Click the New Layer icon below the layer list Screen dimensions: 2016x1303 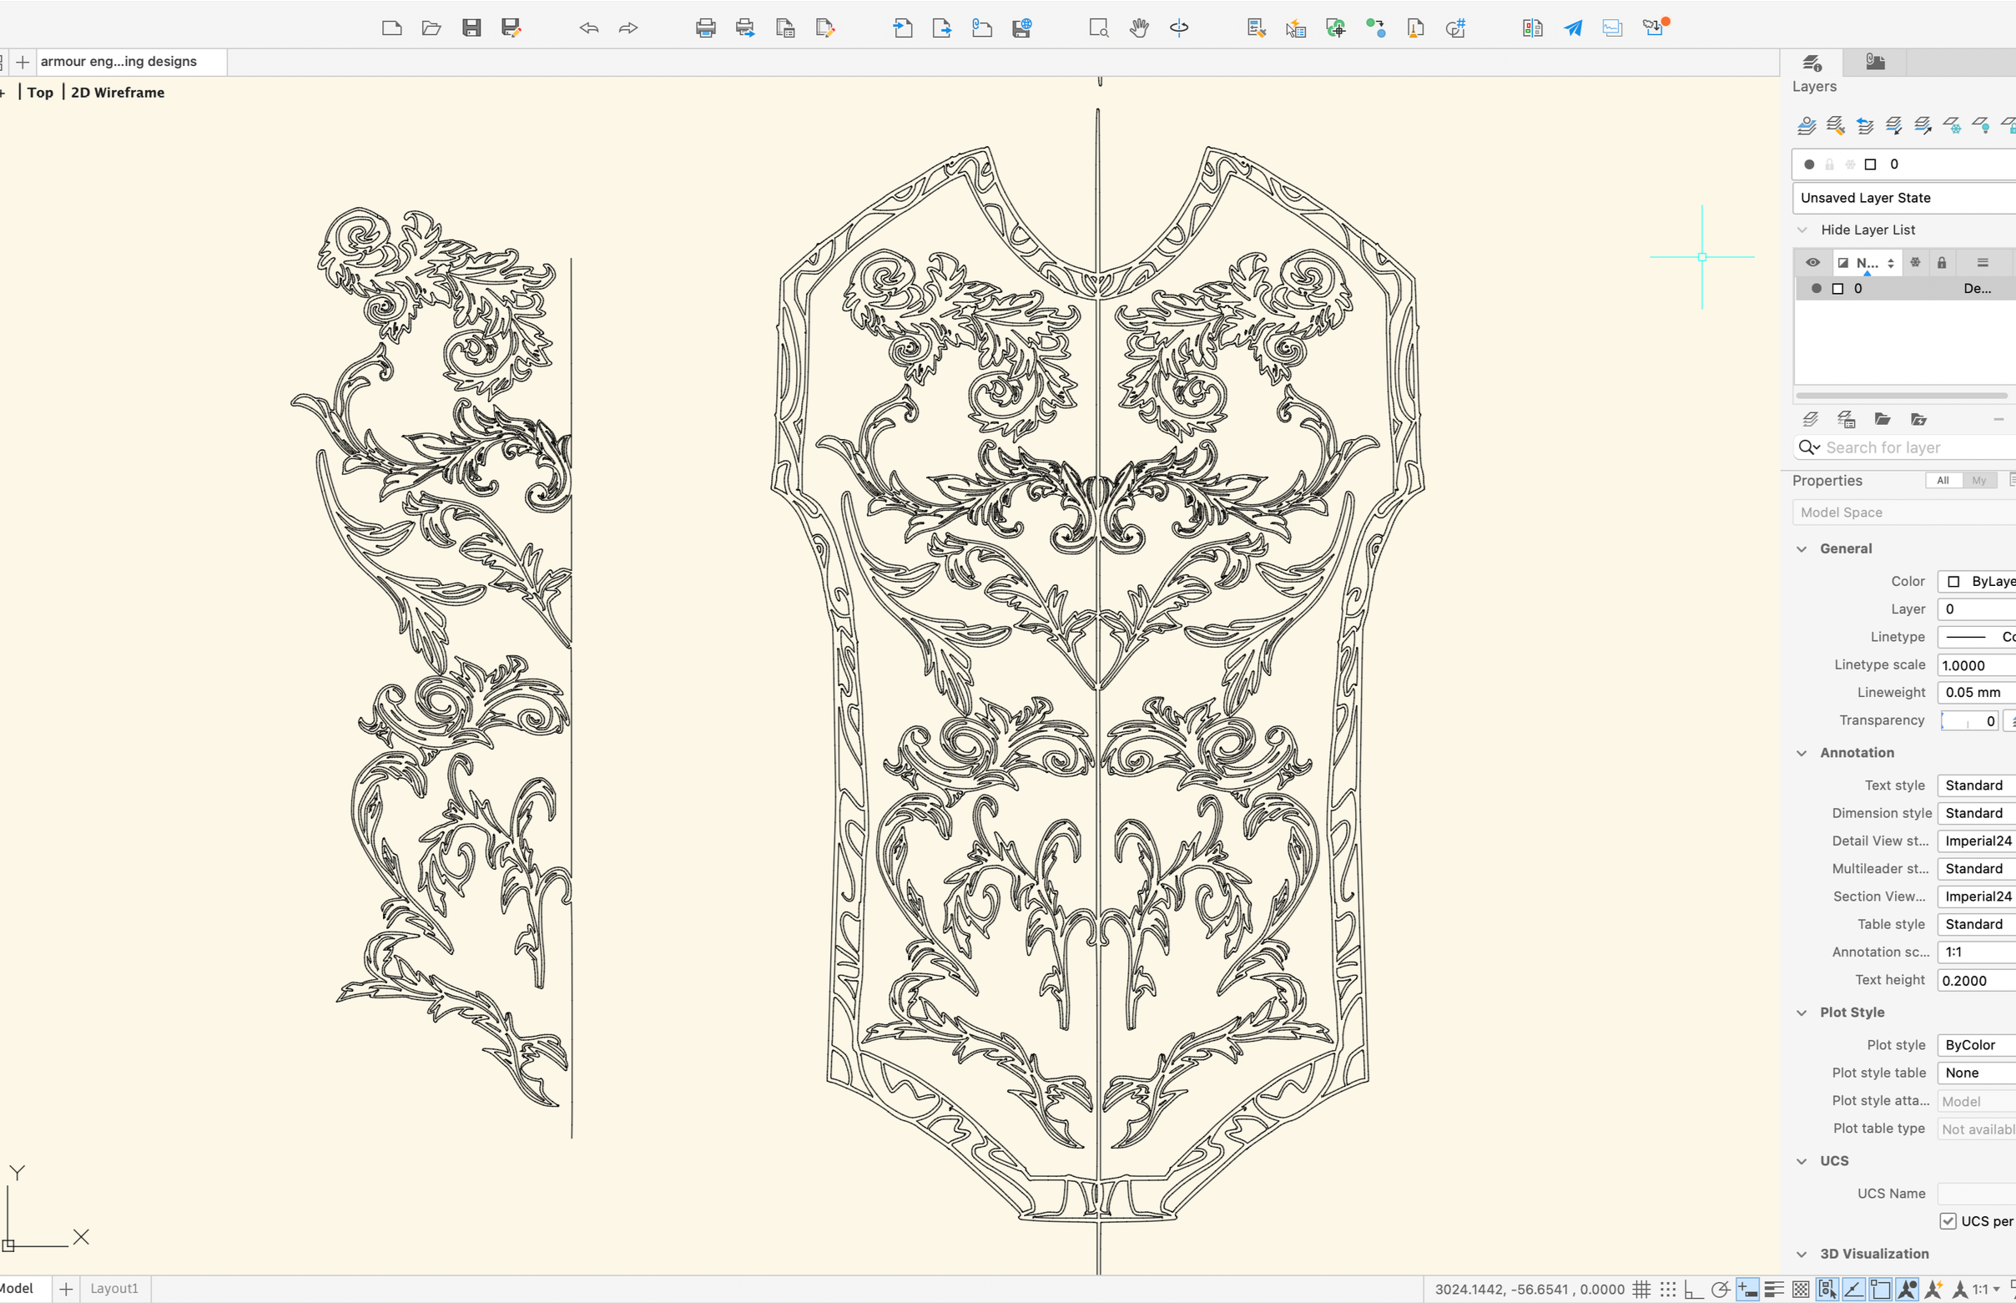coord(1810,419)
